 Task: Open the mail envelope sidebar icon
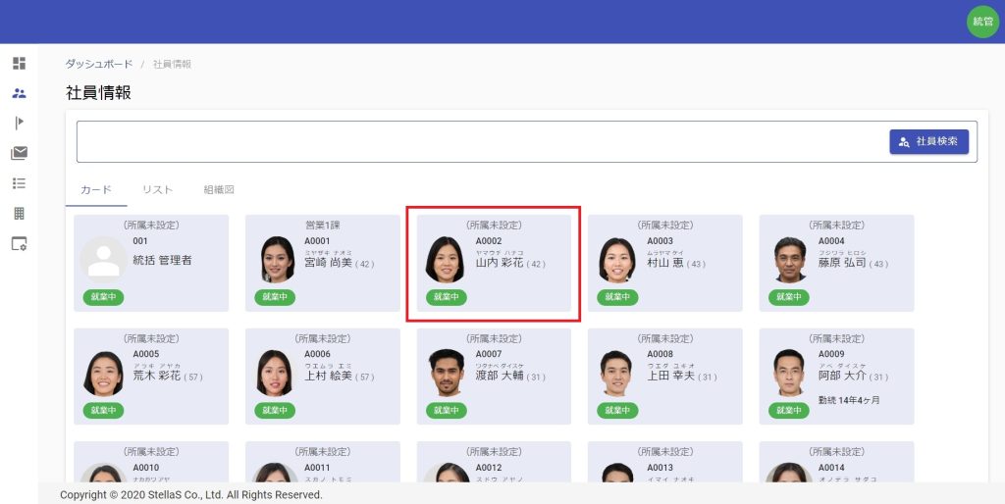19,153
